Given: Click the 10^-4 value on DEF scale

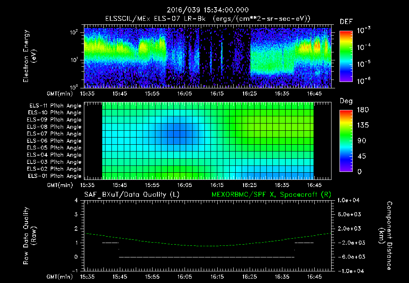Looking at the screenshot, I should [363, 47].
